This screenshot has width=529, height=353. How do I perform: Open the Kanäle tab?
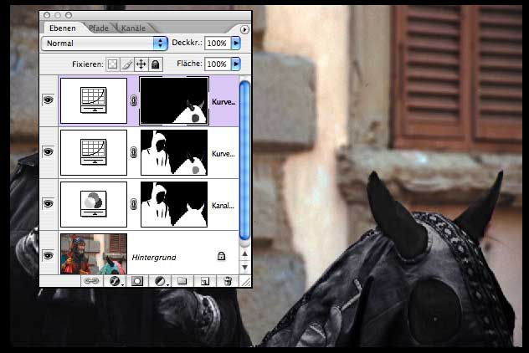pyautogui.click(x=133, y=28)
